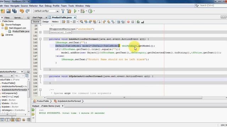This screenshot has width=227, height=127.
Task: Click the New Project toolbar icon
Action: (x=3, y=11)
